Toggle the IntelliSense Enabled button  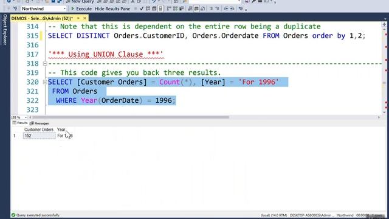(x=160, y=9)
